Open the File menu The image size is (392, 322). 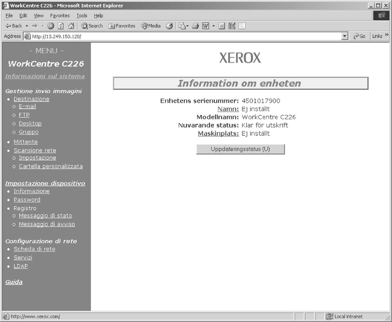point(9,16)
